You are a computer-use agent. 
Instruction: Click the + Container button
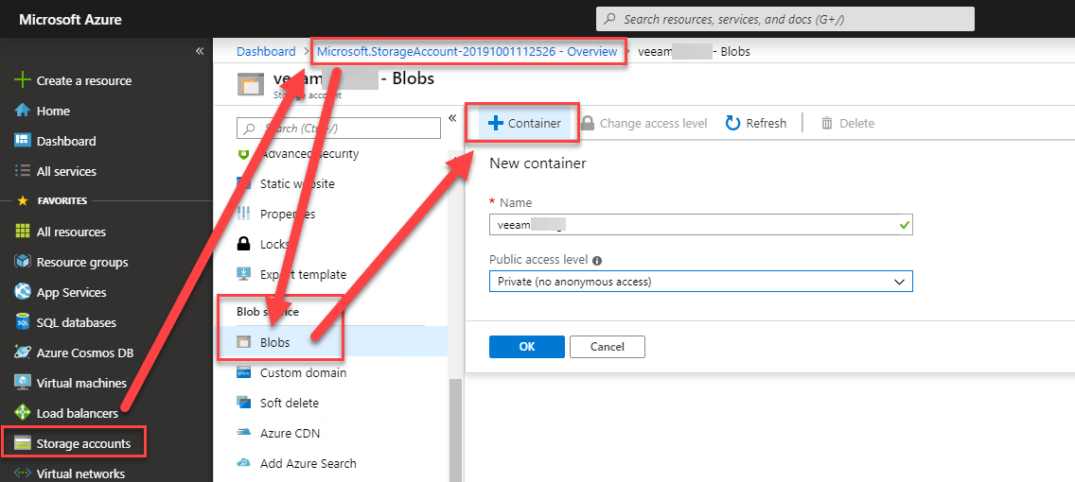(x=524, y=123)
